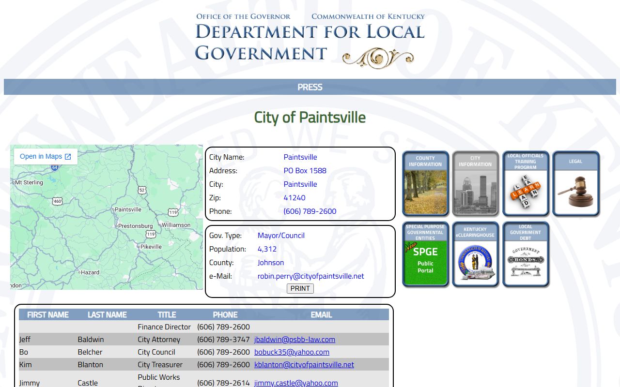620x387 pixels.
Task: Click Pikeville label on the map
Action: point(151,247)
